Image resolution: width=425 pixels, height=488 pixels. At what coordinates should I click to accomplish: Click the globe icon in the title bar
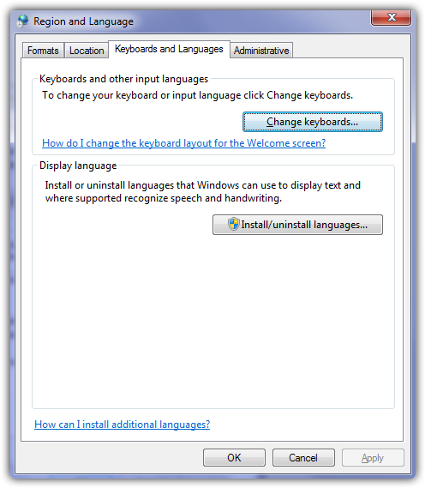point(22,21)
